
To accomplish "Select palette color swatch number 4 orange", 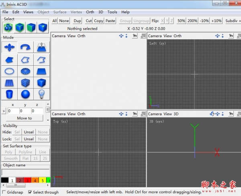I will pyautogui.click(x=35, y=180).
